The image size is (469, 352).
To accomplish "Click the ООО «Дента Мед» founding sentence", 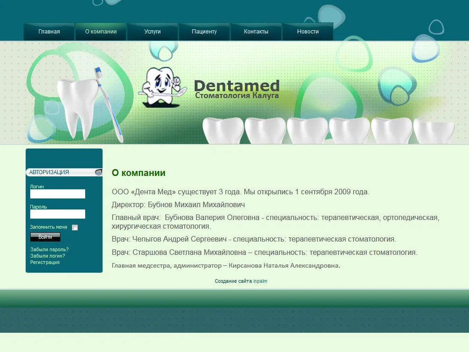I will click(x=240, y=192).
